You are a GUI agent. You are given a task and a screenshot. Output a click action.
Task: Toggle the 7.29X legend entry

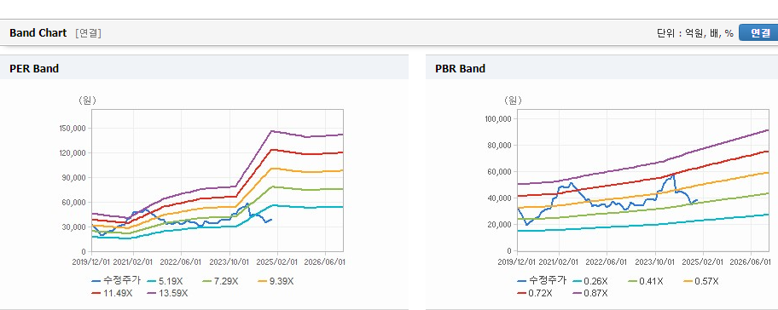220,281
